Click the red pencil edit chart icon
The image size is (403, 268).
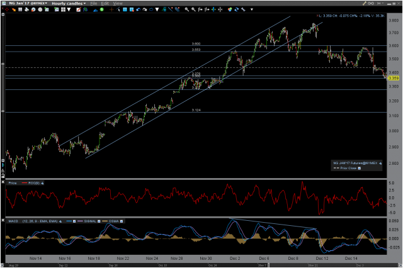(79, 9)
